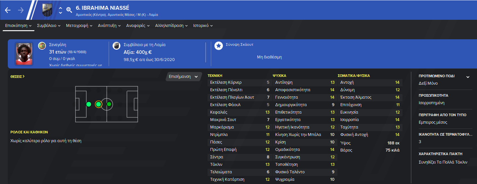Go back with the left arrow
The width and height of the screenshot is (477, 184).
[x=8, y=10]
